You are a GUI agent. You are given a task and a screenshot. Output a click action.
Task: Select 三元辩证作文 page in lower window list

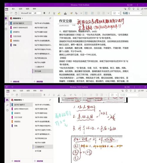click(43, 147)
